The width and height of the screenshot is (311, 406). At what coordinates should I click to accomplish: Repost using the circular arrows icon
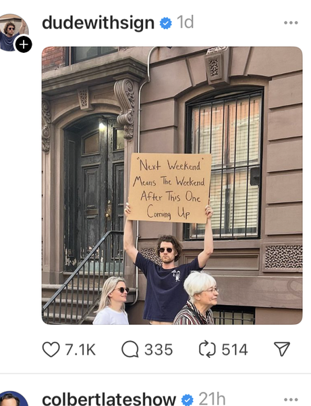pos(207,350)
